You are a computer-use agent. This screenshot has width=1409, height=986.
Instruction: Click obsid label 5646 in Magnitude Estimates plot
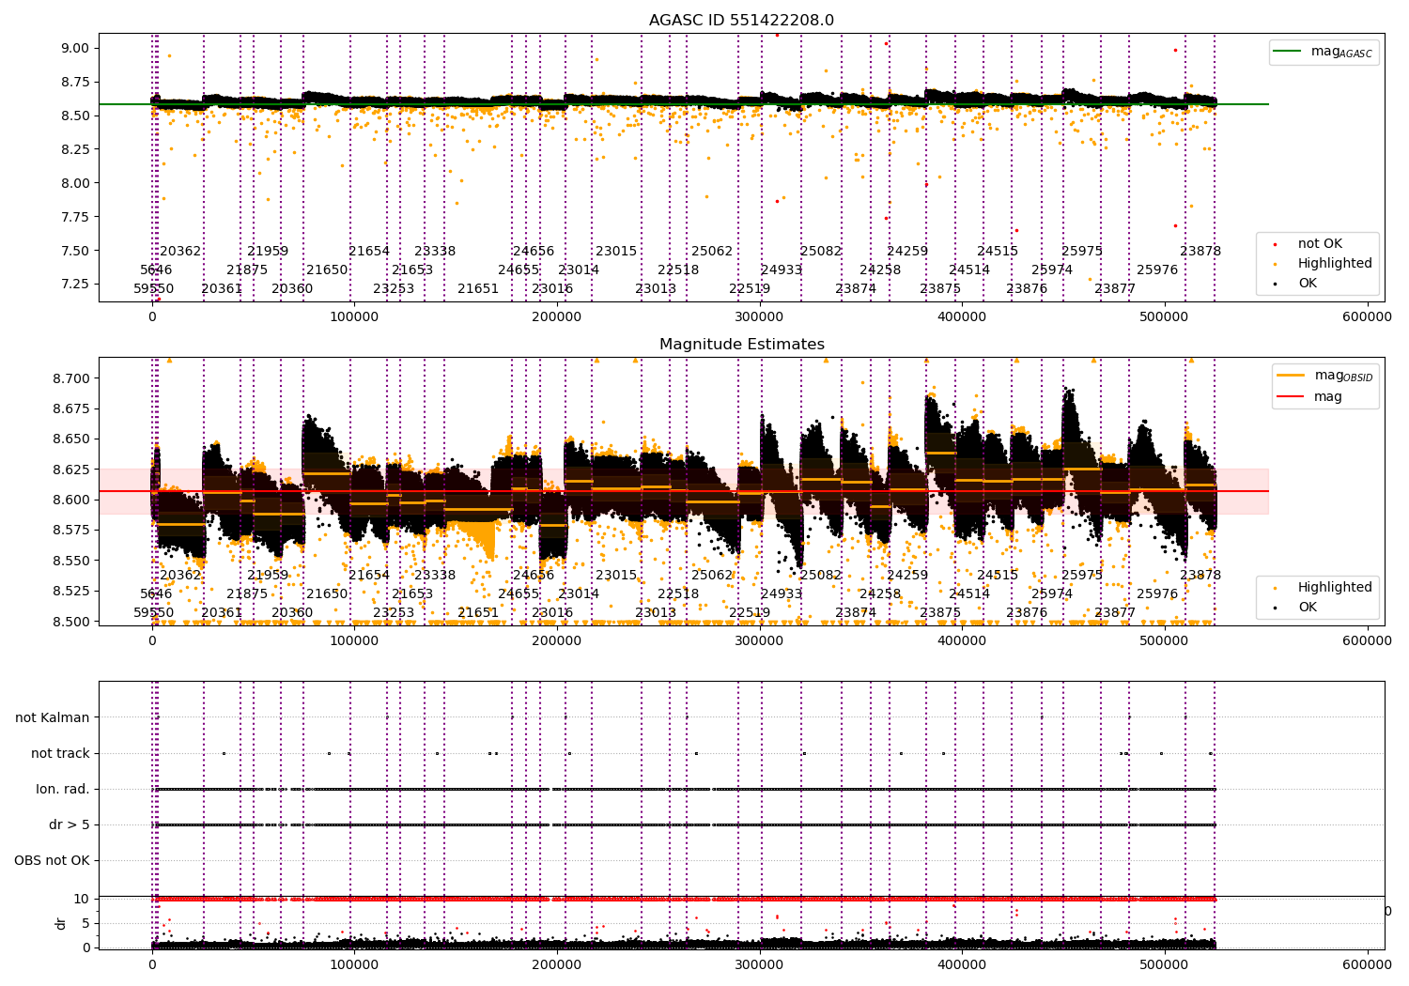pyautogui.click(x=156, y=593)
